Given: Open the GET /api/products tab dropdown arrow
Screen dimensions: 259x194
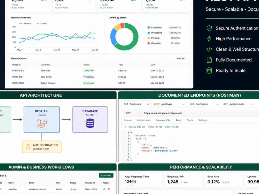Looking at the screenshot, I should coord(252,104).
